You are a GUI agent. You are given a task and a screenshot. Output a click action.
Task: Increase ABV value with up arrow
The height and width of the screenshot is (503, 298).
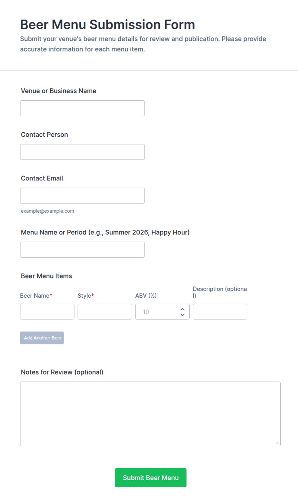182,309
